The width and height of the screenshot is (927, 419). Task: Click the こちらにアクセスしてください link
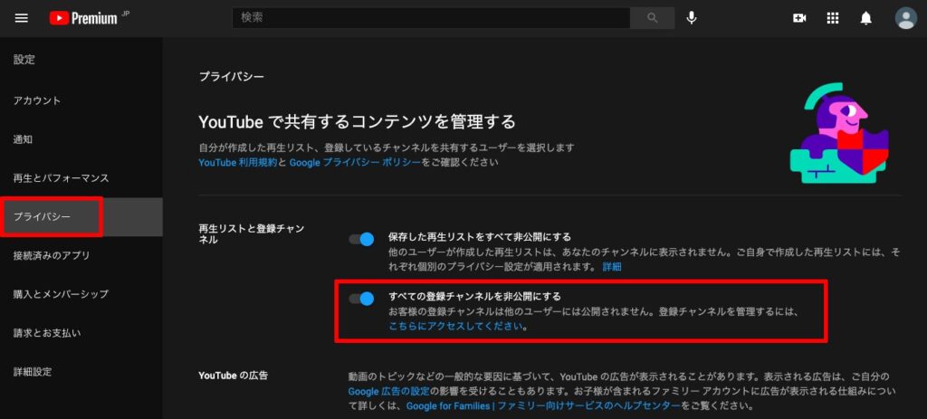tap(455, 326)
